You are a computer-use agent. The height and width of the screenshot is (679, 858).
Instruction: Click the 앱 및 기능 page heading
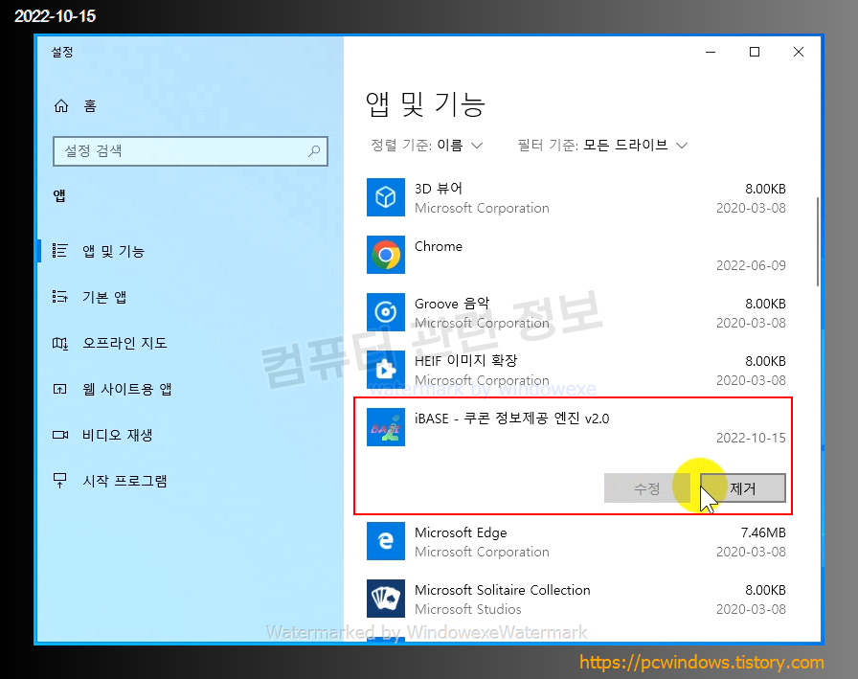point(425,104)
